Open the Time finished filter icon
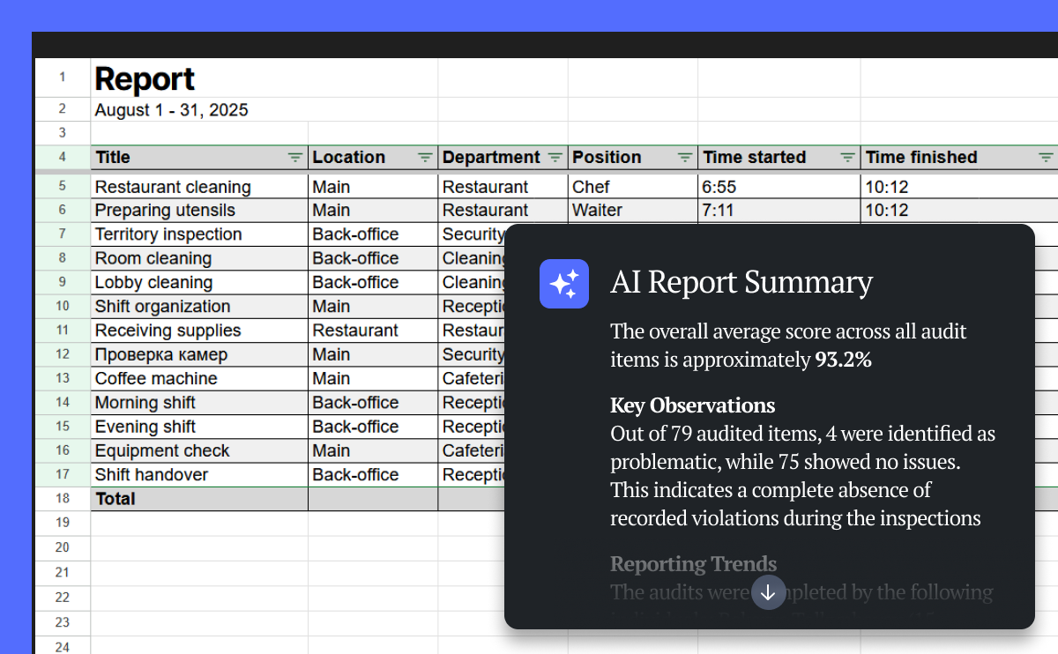Screen dimensions: 1058x654 point(1045,158)
